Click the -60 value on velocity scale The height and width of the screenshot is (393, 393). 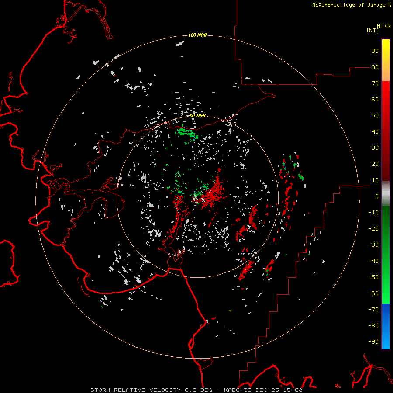pyautogui.click(x=373, y=293)
